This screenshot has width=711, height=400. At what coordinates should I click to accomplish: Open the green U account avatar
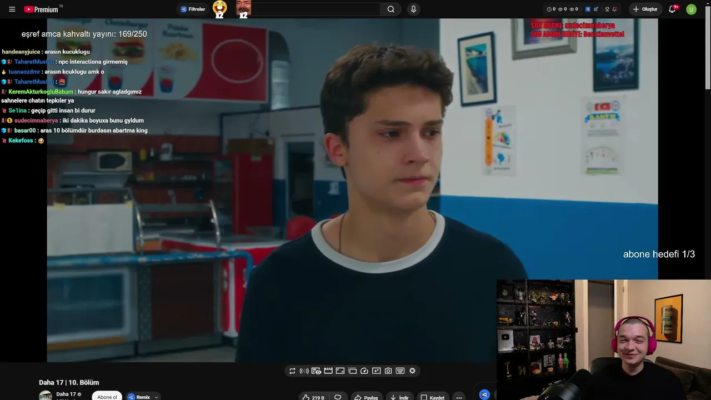[x=691, y=9]
